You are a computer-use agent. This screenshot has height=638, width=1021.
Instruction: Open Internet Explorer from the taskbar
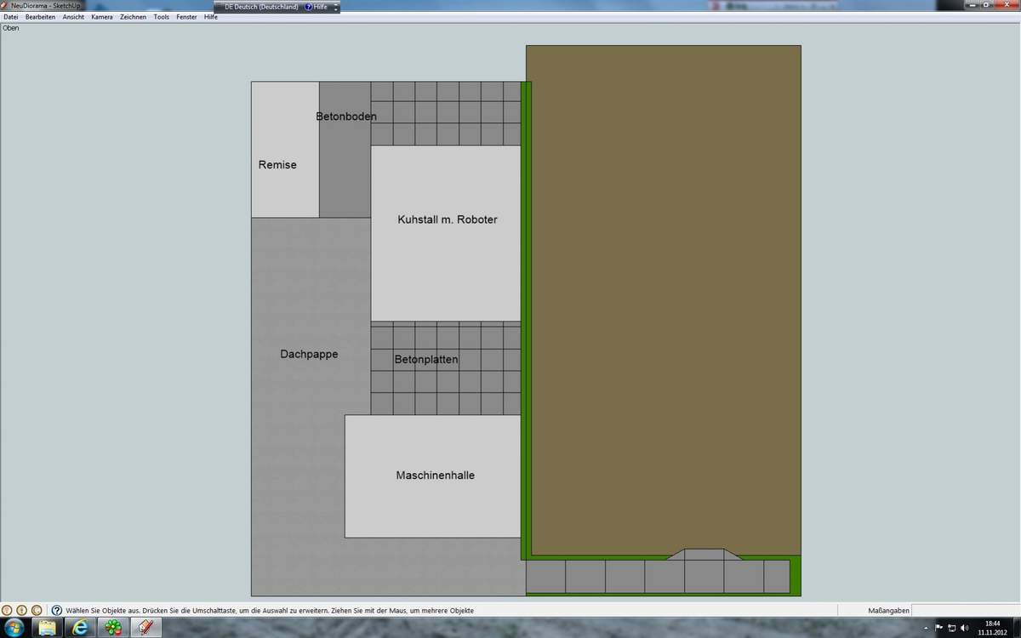(81, 628)
